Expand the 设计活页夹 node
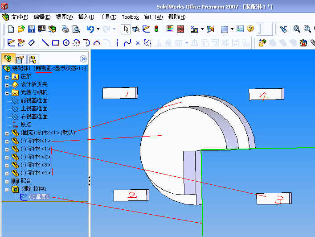The image size is (315, 237). coord(7,85)
